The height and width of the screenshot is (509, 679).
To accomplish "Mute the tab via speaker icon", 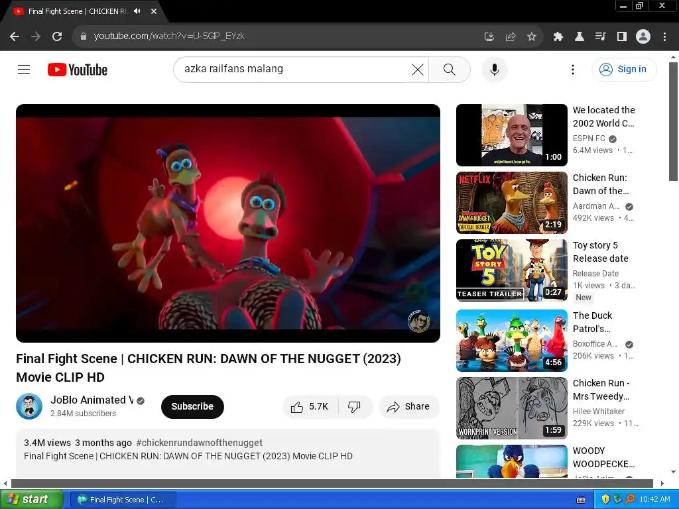I will click(137, 11).
